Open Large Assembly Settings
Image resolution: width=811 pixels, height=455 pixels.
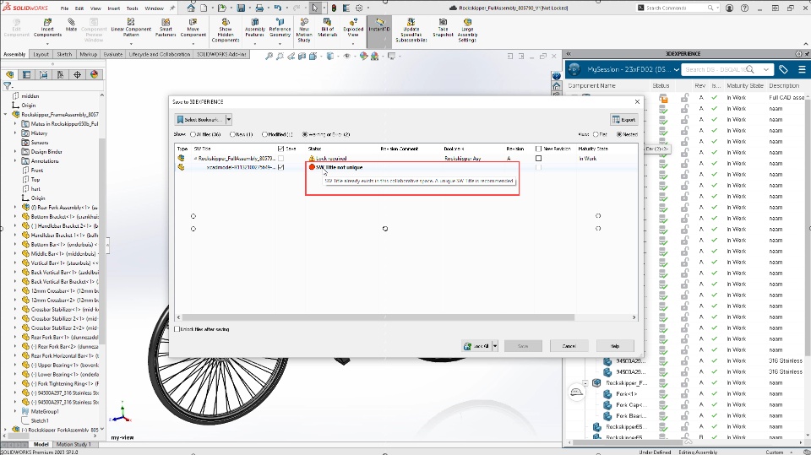click(x=467, y=30)
